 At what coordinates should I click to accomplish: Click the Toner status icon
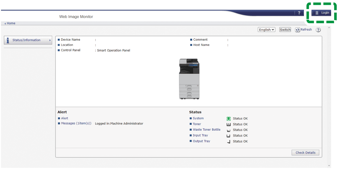(228, 124)
